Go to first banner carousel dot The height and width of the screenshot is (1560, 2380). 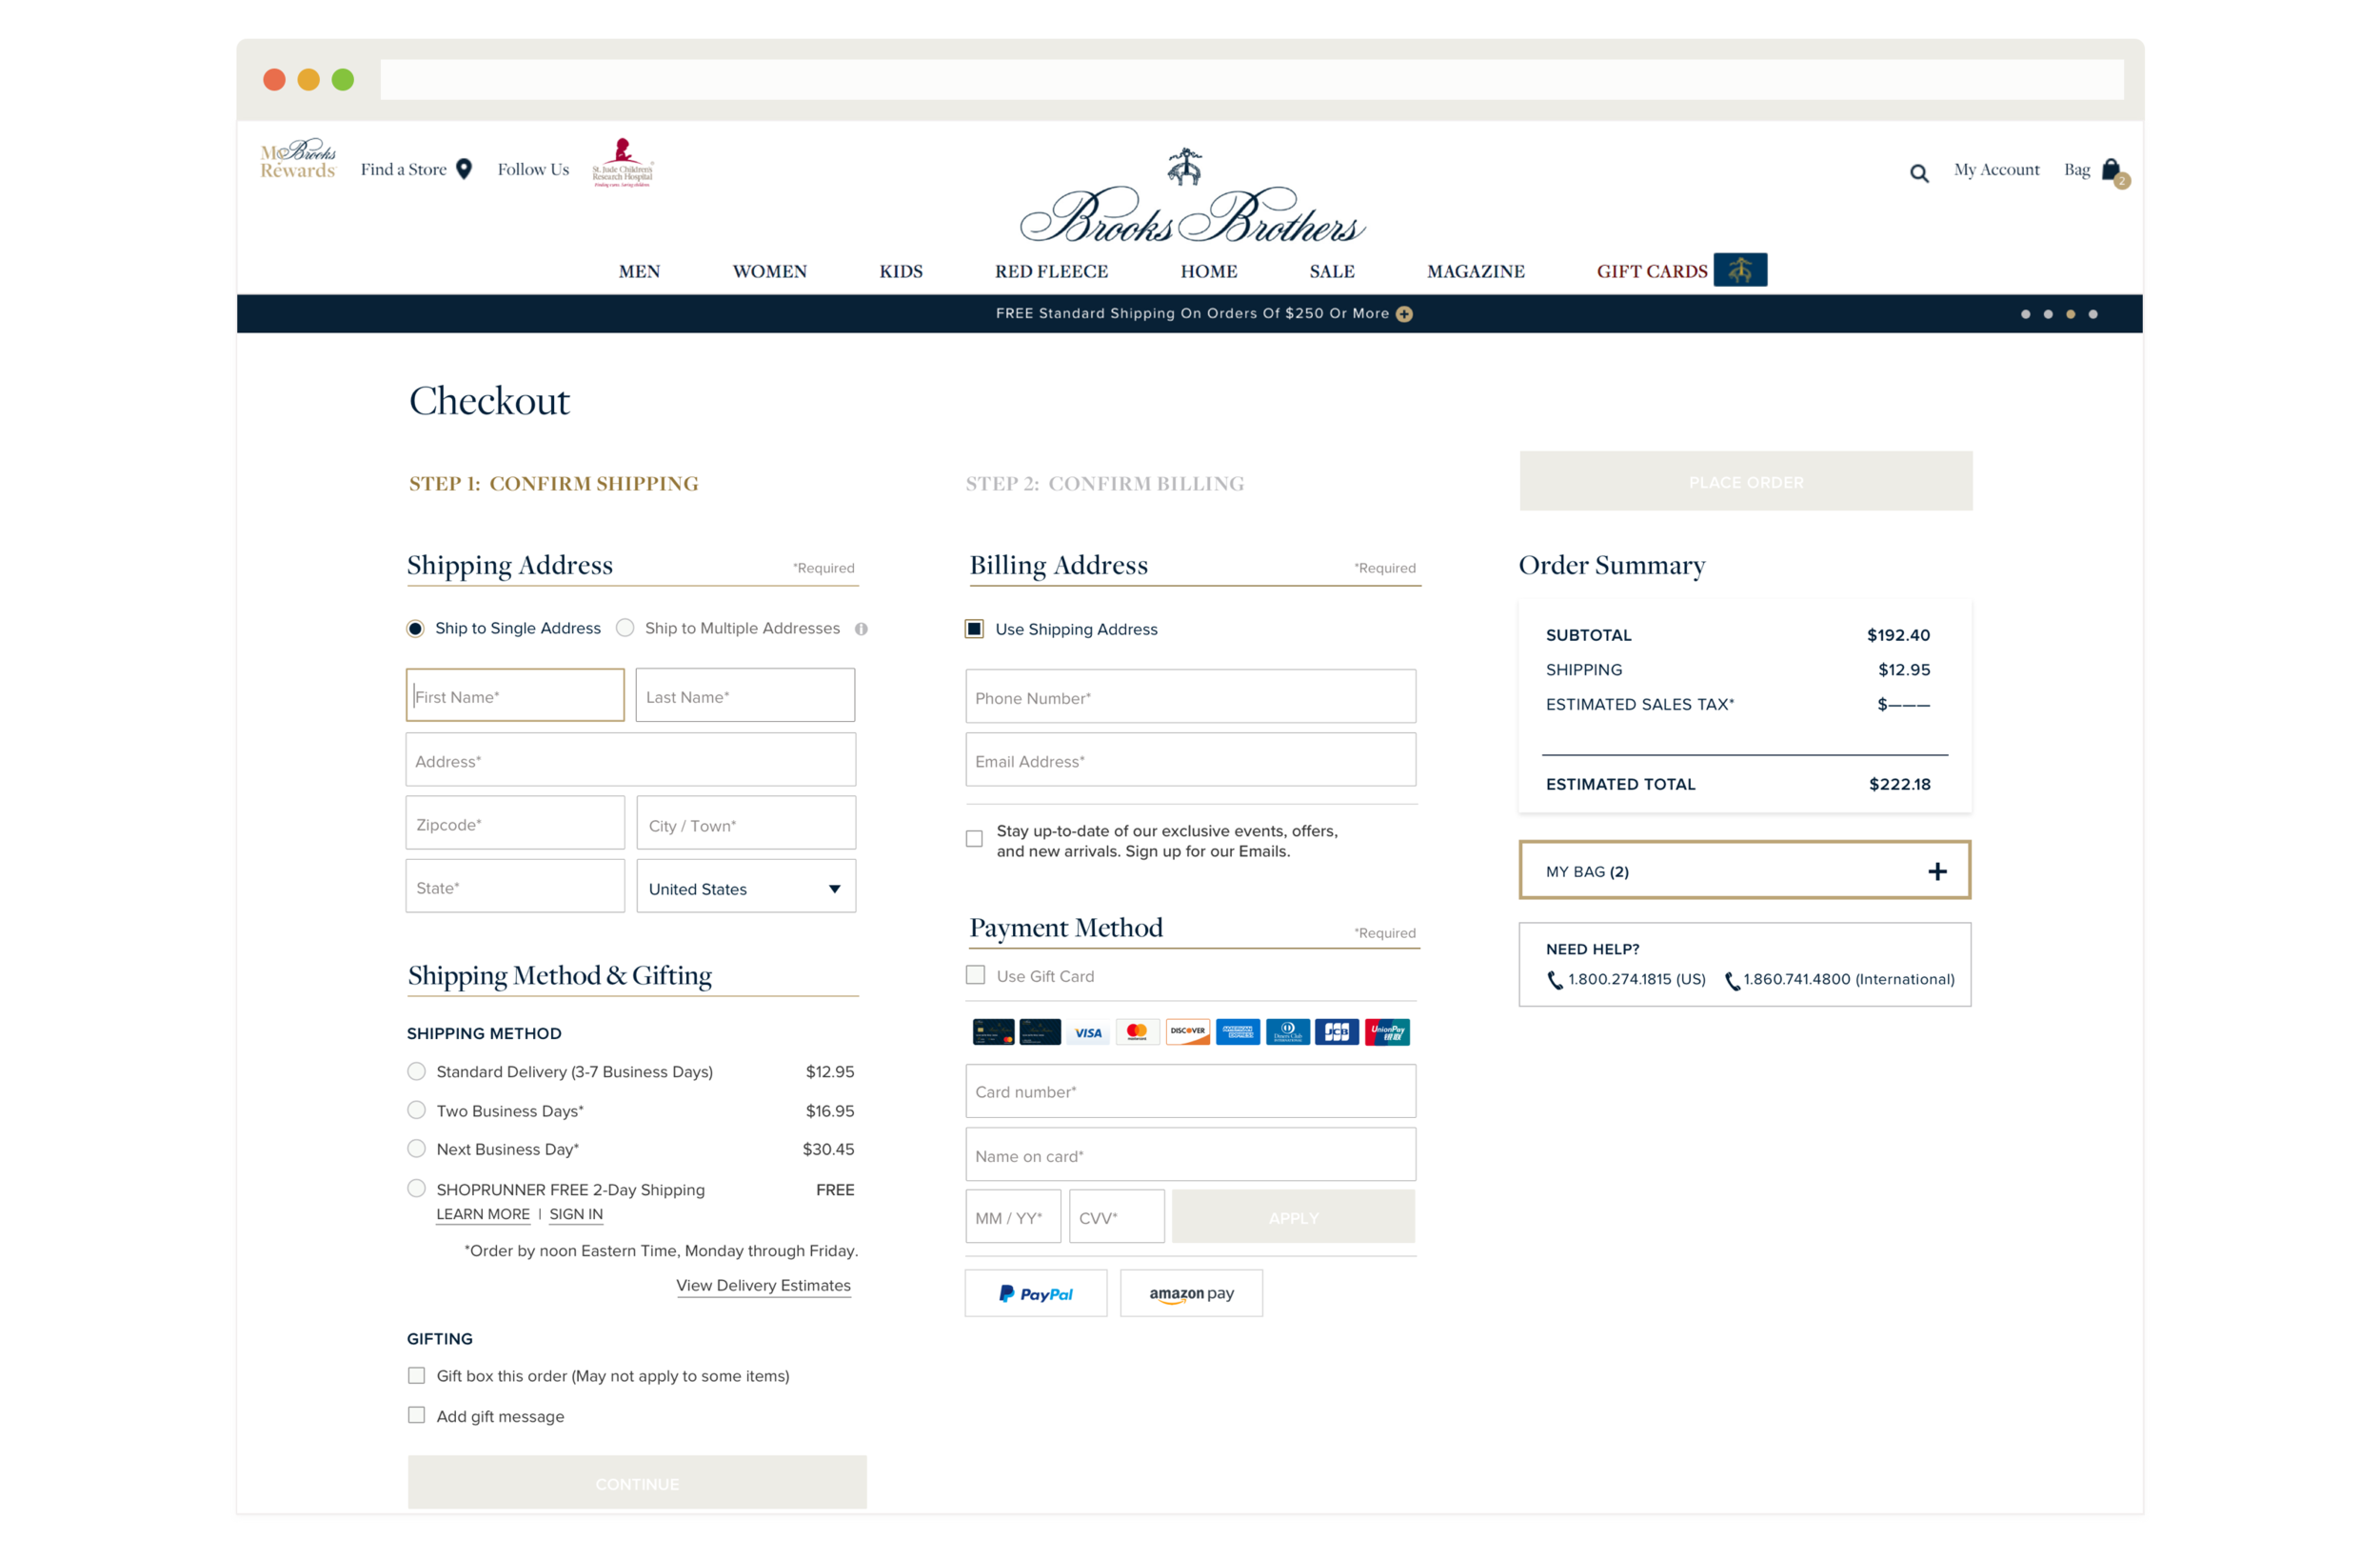pyautogui.click(x=2026, y=314)
